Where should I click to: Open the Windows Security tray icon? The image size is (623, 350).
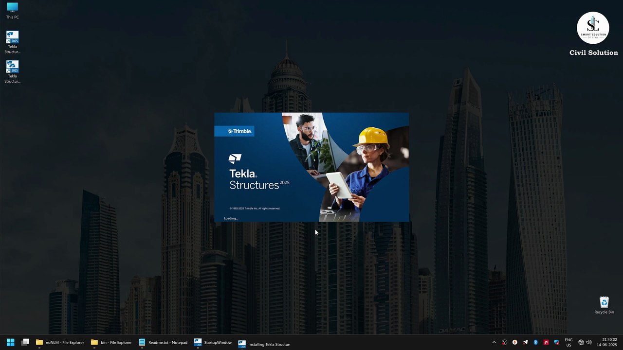click(556, 342)
